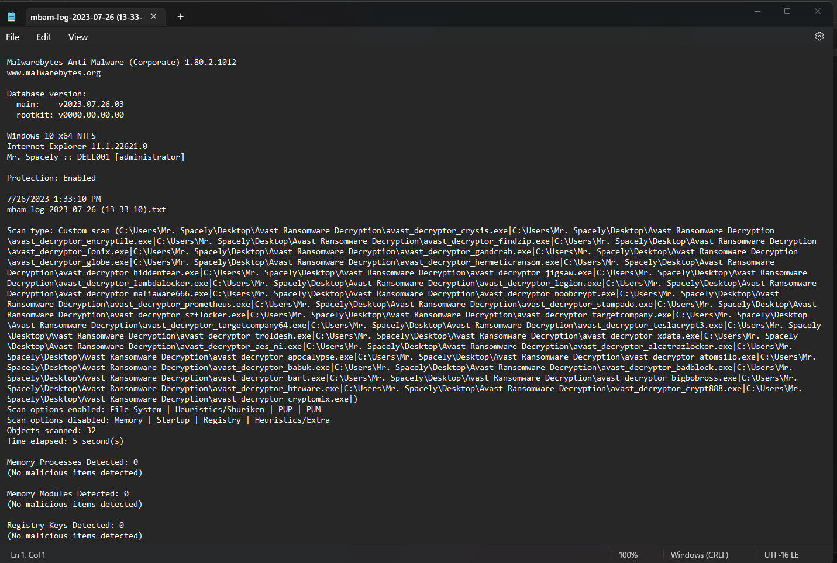The image size is (837, 563).
Task: Click the Protection: Enabled line
Action: point(51,178)
